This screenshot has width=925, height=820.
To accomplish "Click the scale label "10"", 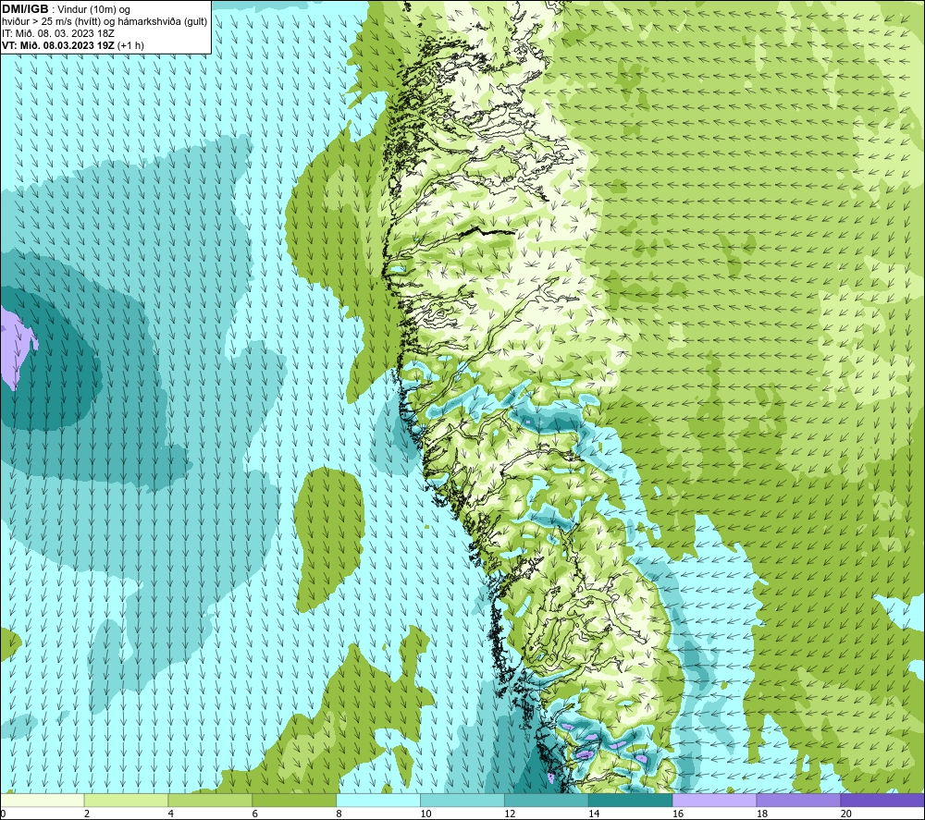I will click(425, 814).
